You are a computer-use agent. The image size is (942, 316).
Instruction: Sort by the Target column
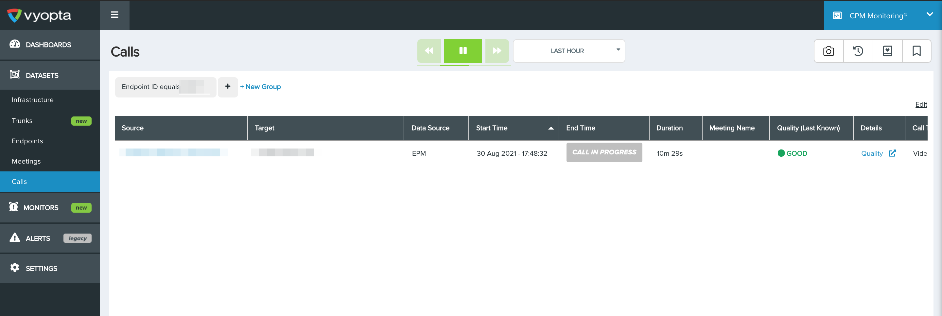(325, 128)
